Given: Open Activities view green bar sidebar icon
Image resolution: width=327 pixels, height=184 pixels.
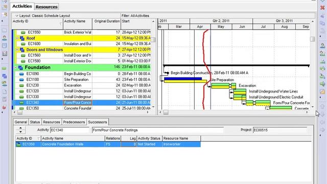Looking at the screenshot, I should pos(5,68).
